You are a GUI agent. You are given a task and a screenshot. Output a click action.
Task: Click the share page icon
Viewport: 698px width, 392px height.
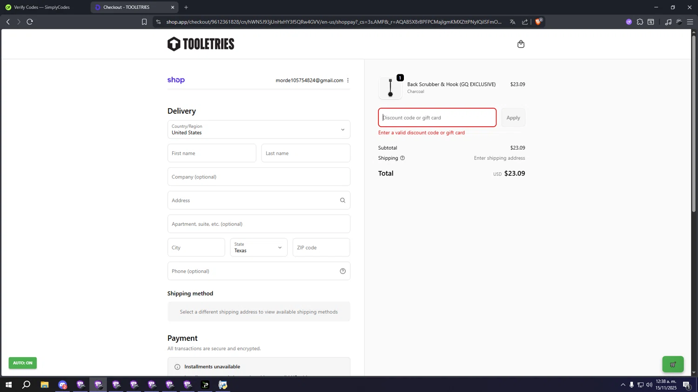[525, 22]
